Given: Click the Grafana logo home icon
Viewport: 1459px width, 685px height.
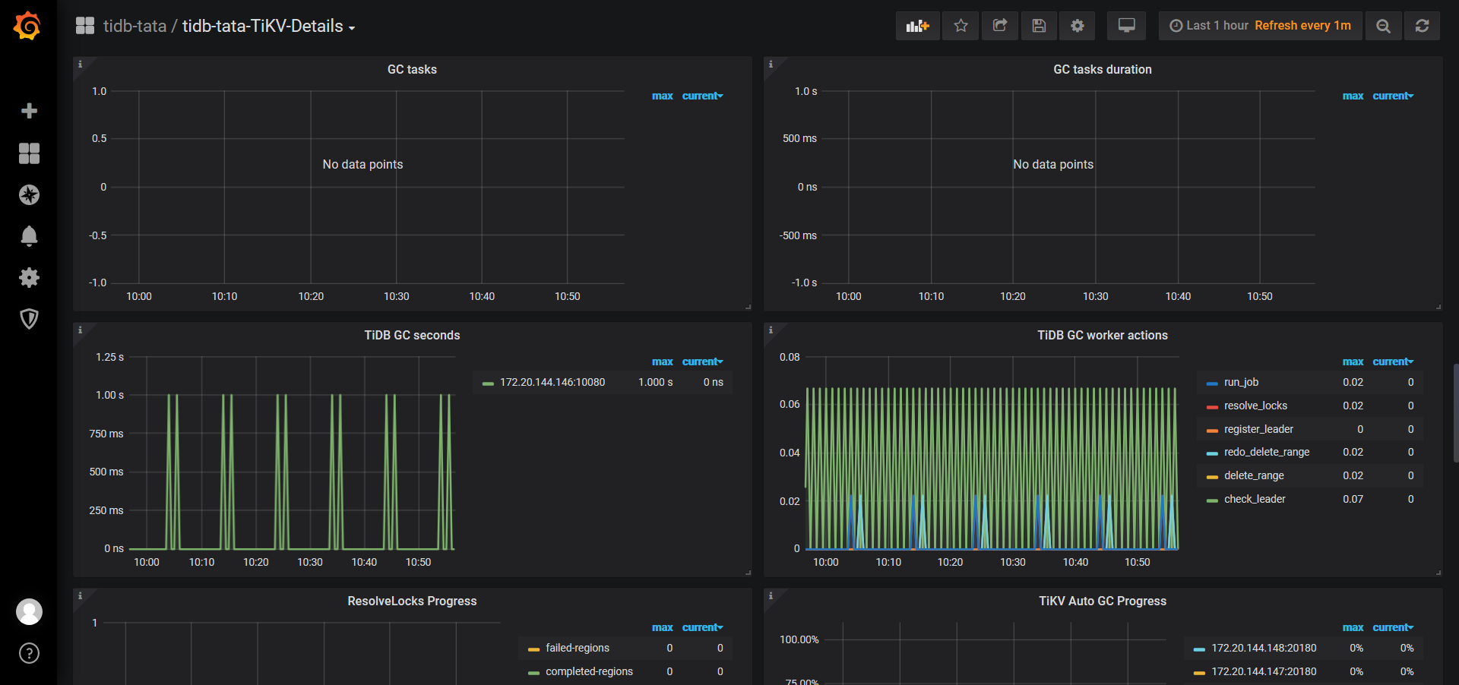Looking at the screenshot, I should tap(27, 26).
